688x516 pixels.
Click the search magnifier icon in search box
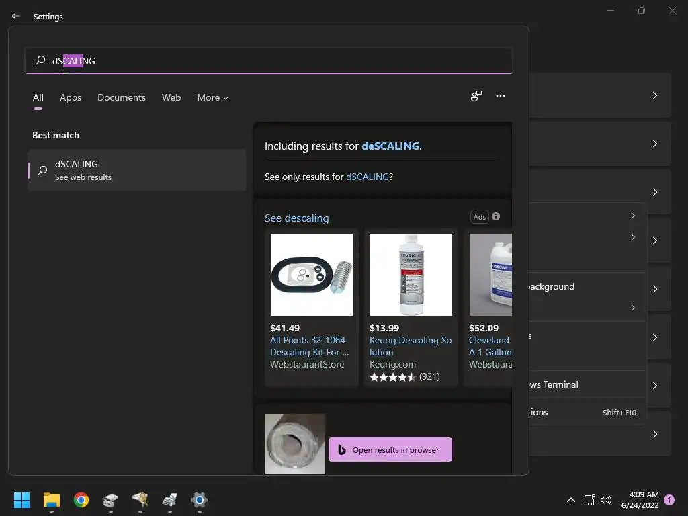click(40, 60)
